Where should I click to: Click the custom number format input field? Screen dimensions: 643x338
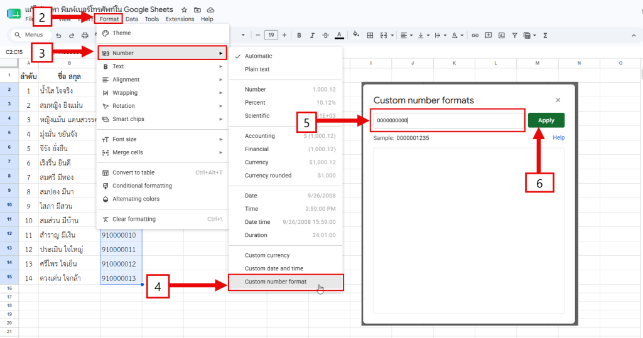[448, 120]
